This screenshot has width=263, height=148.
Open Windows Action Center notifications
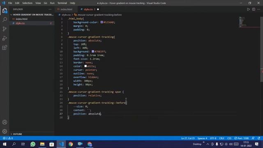[x=256, y=144]
